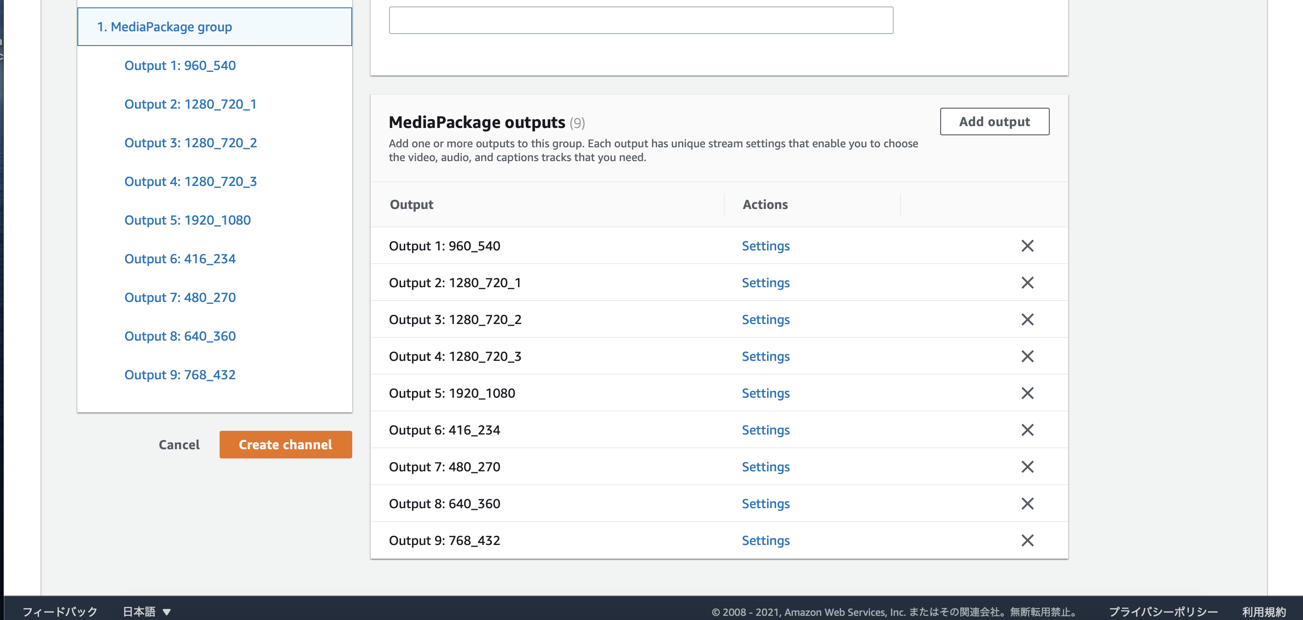Remove Output 8: 640_360 with its X icon

point(1027,504)
